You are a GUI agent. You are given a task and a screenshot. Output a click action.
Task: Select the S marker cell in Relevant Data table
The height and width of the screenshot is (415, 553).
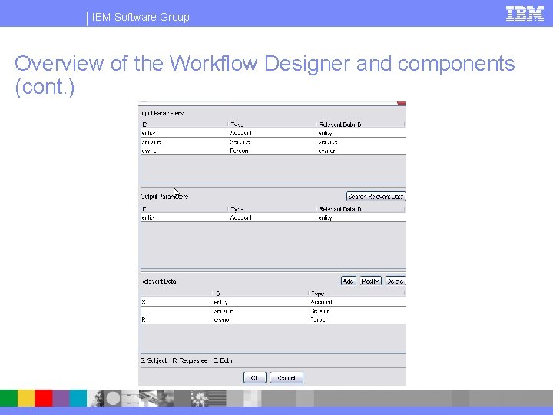point(177,302)
